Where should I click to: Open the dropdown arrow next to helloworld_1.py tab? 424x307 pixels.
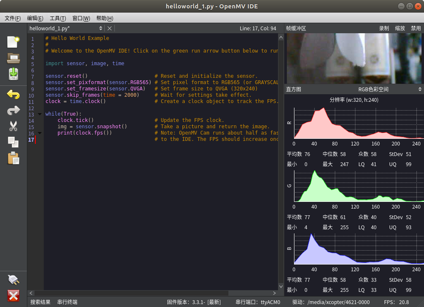(101, 28)
